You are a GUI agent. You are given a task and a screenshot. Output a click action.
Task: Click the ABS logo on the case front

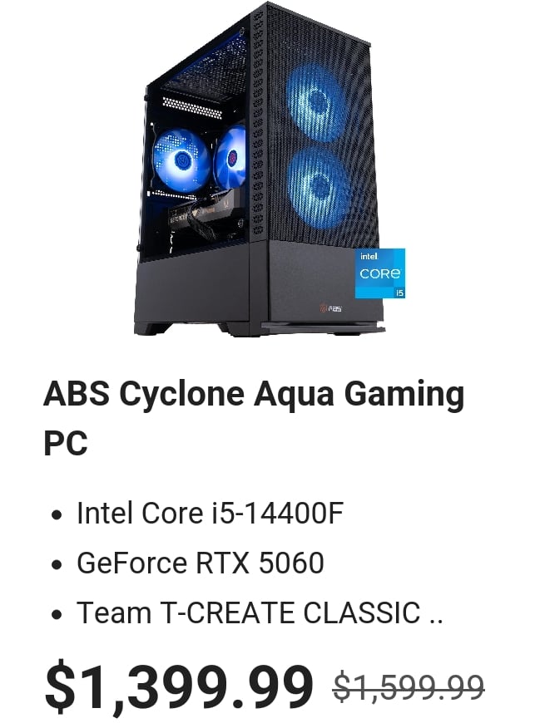coord(331,308)
